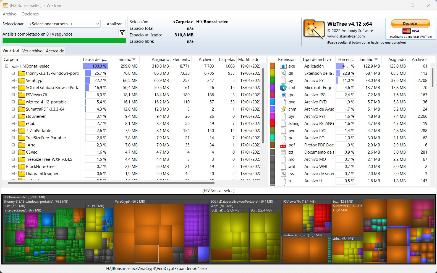Click the .pdf file type icon
Screen dimensions: 437x273
(283, 145)
